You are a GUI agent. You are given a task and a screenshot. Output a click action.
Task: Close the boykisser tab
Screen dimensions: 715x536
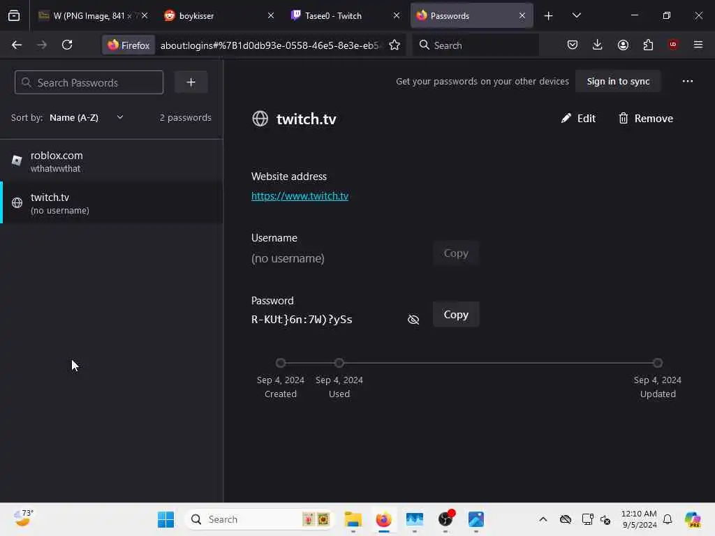[271, 15]
